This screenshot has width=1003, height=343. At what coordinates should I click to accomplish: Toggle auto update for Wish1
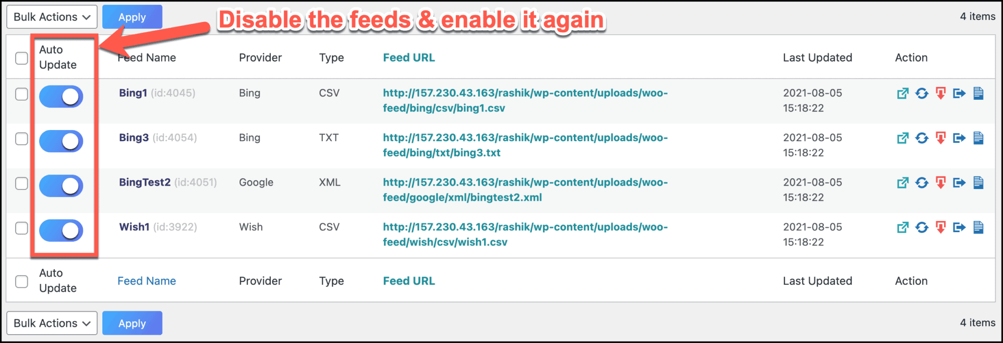[61, 230]
